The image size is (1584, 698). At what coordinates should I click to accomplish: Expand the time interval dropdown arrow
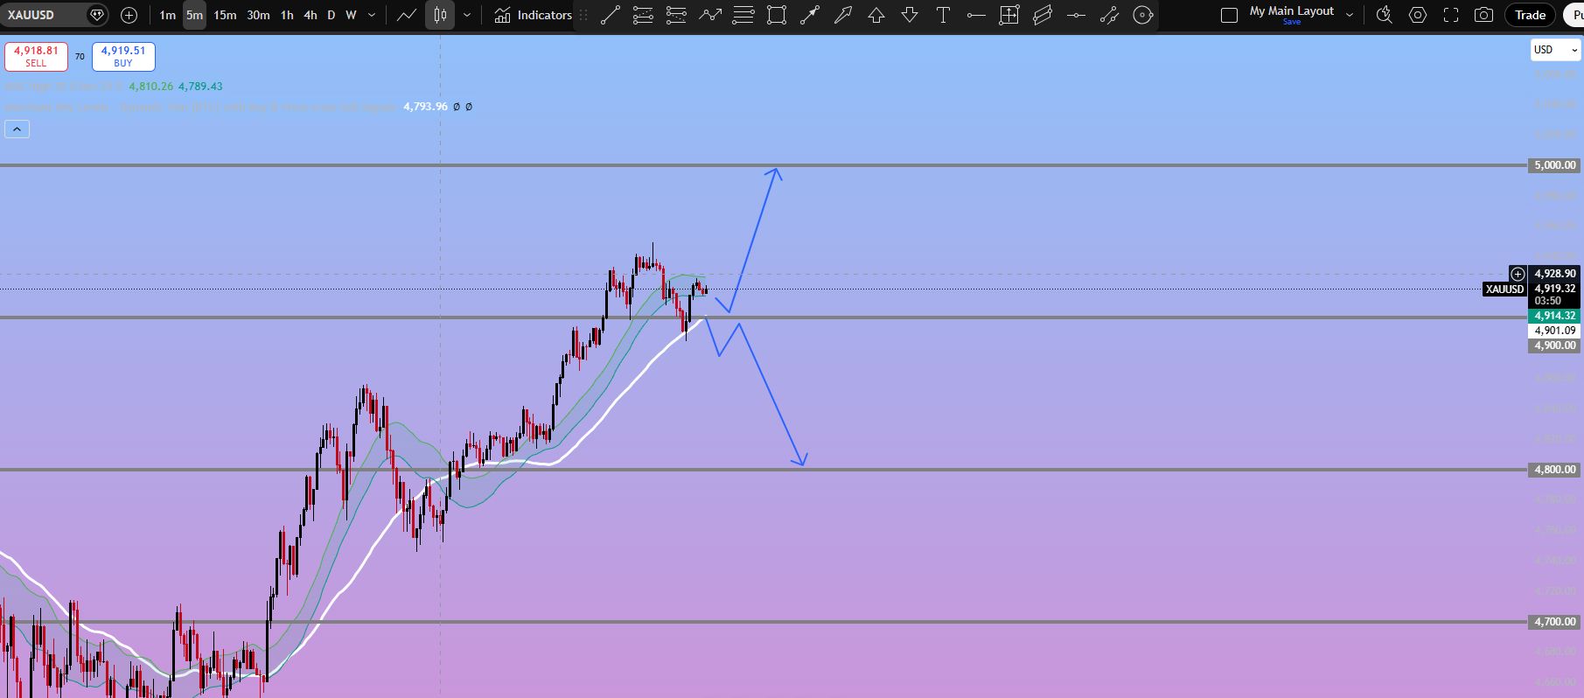pos(373,15)
